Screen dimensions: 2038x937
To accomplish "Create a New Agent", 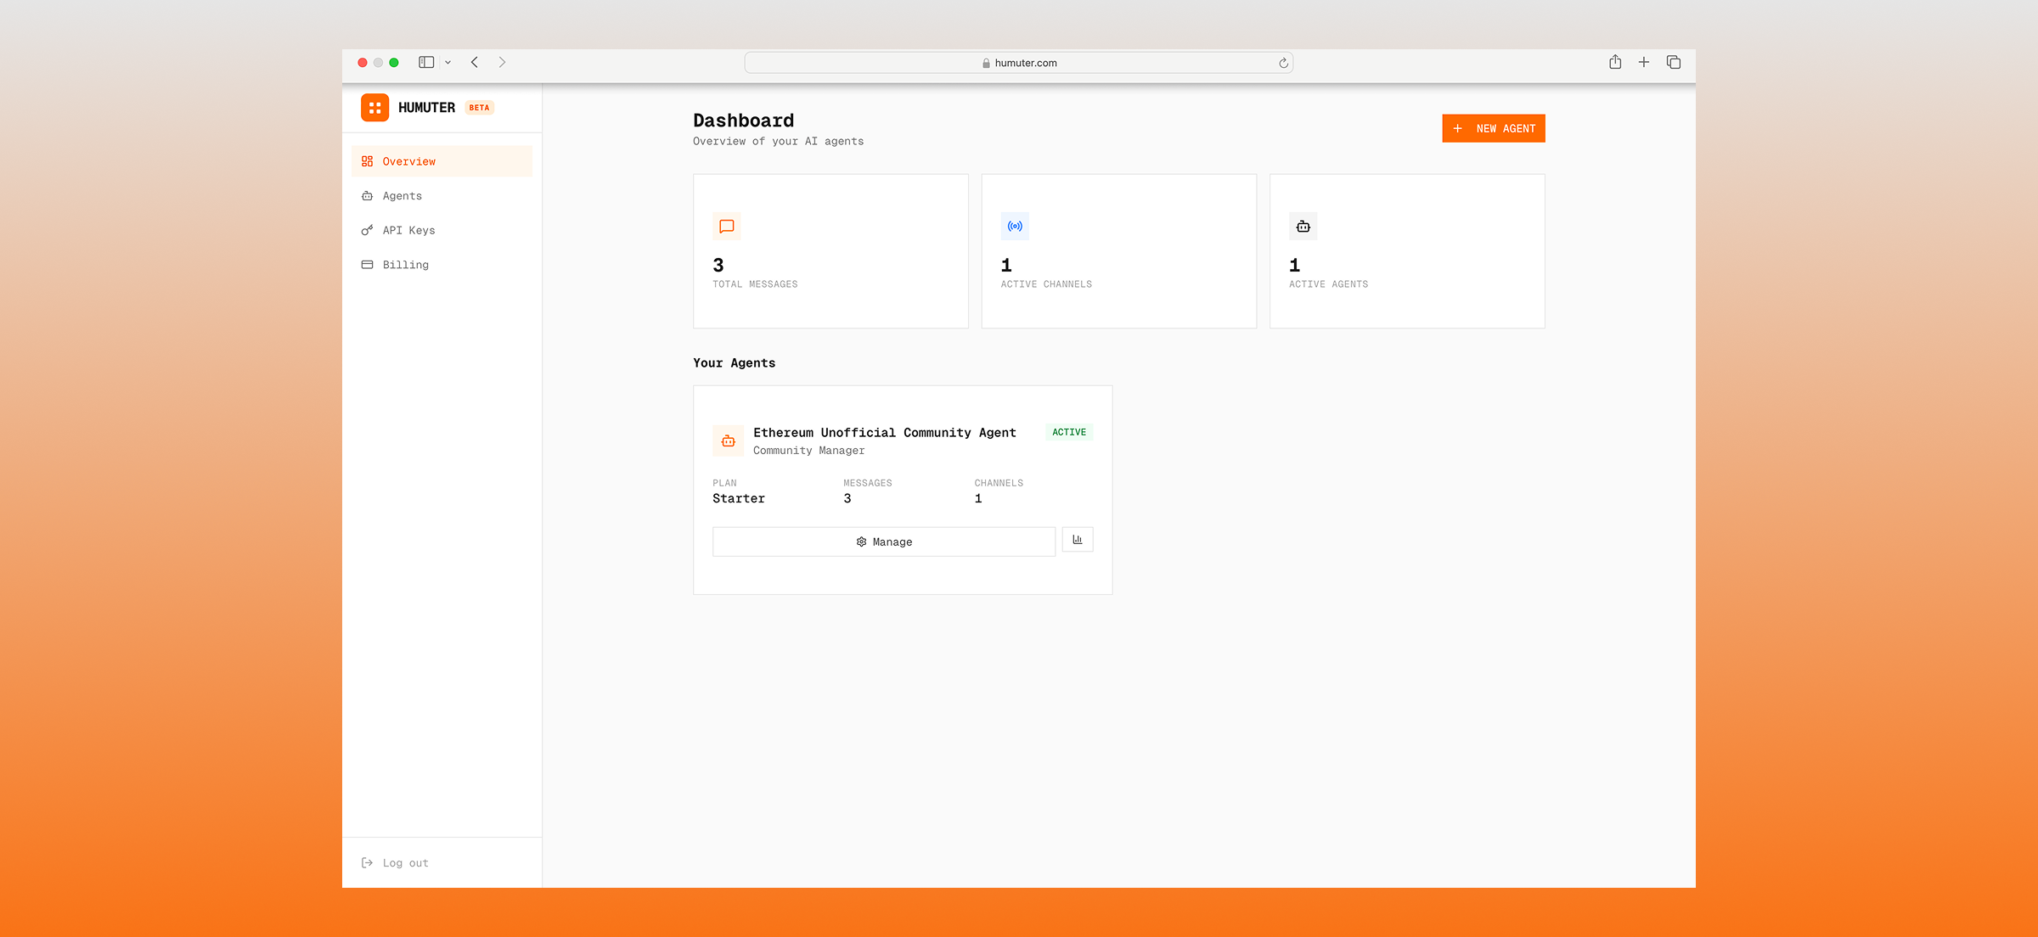I will [x=1493, y=128].
